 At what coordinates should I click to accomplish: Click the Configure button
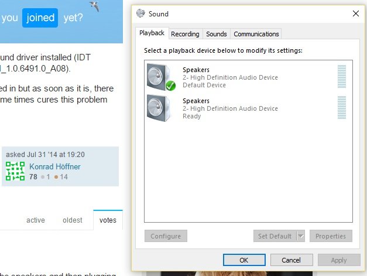pos(166,236)
